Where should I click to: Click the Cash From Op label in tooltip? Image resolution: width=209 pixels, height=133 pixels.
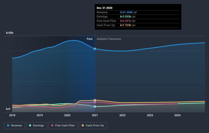click(106, 25)
